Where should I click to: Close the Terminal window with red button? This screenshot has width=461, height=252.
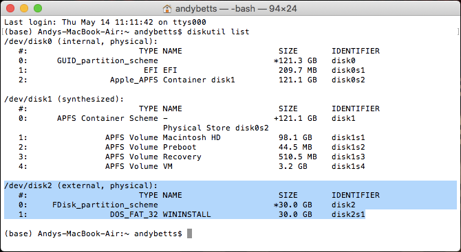(x=10, y=8)
